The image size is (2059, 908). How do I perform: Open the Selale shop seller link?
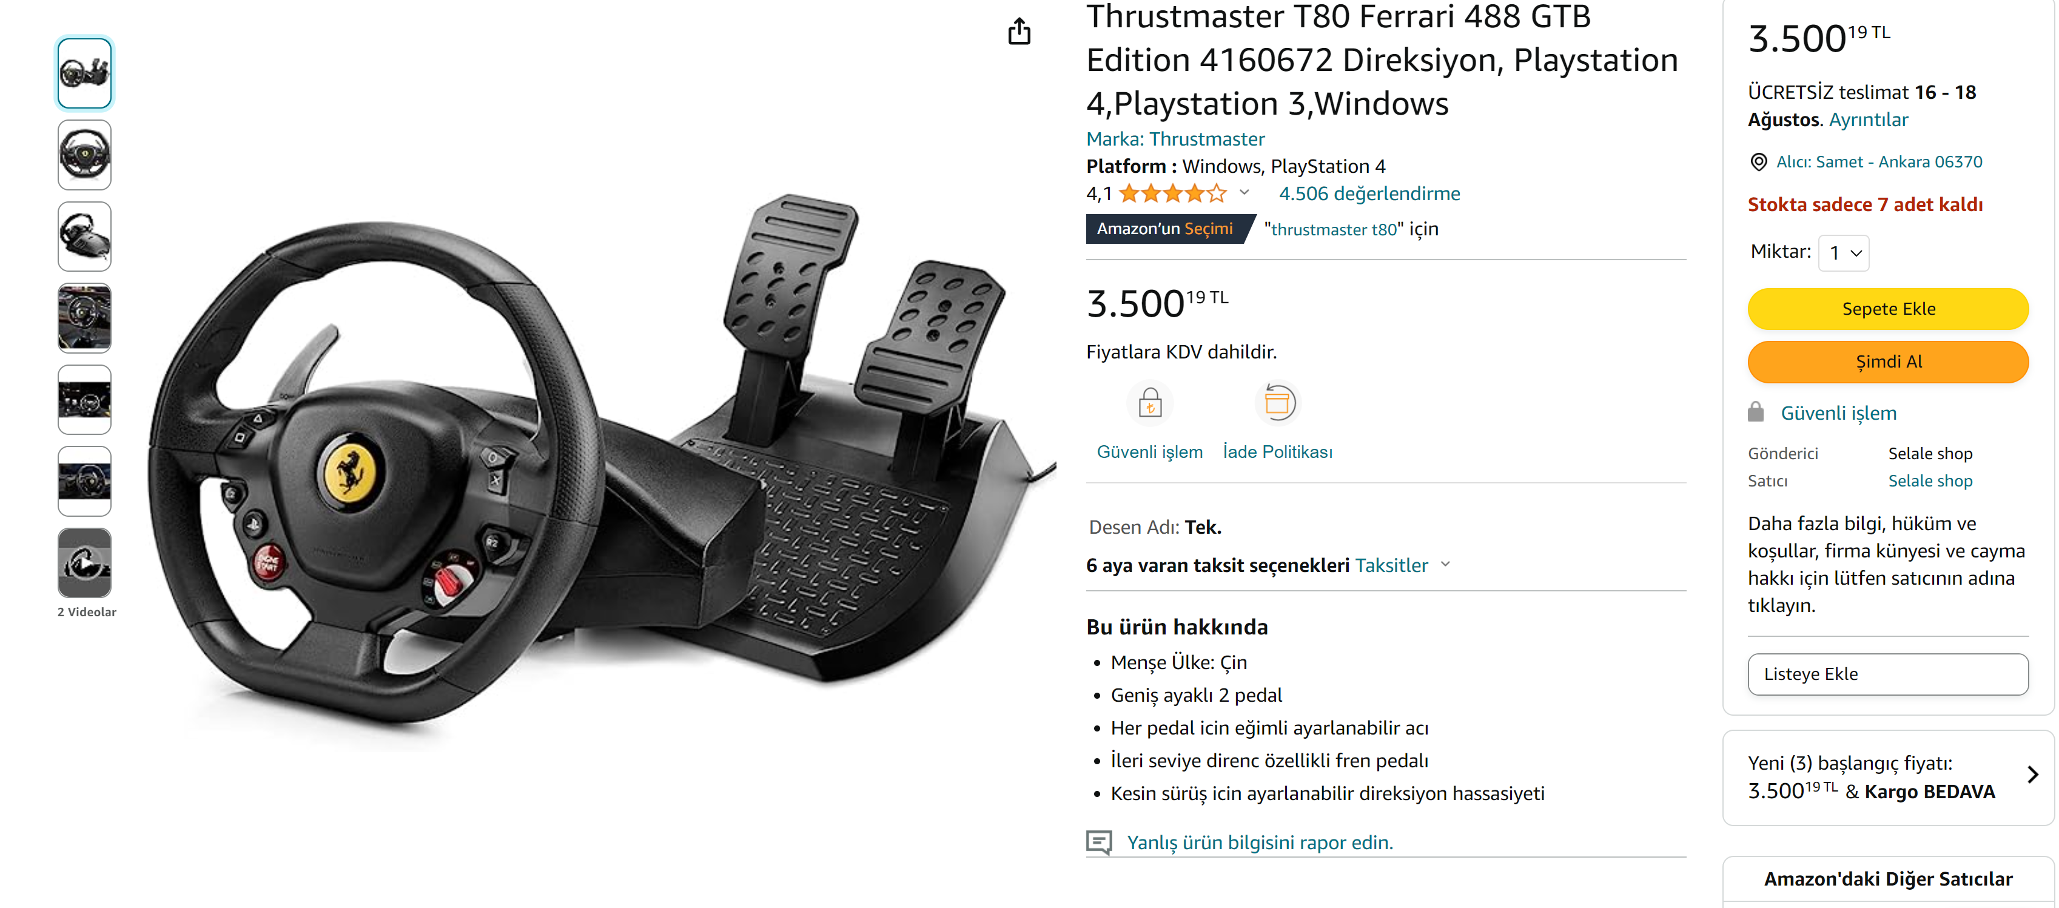point(1930,480)
